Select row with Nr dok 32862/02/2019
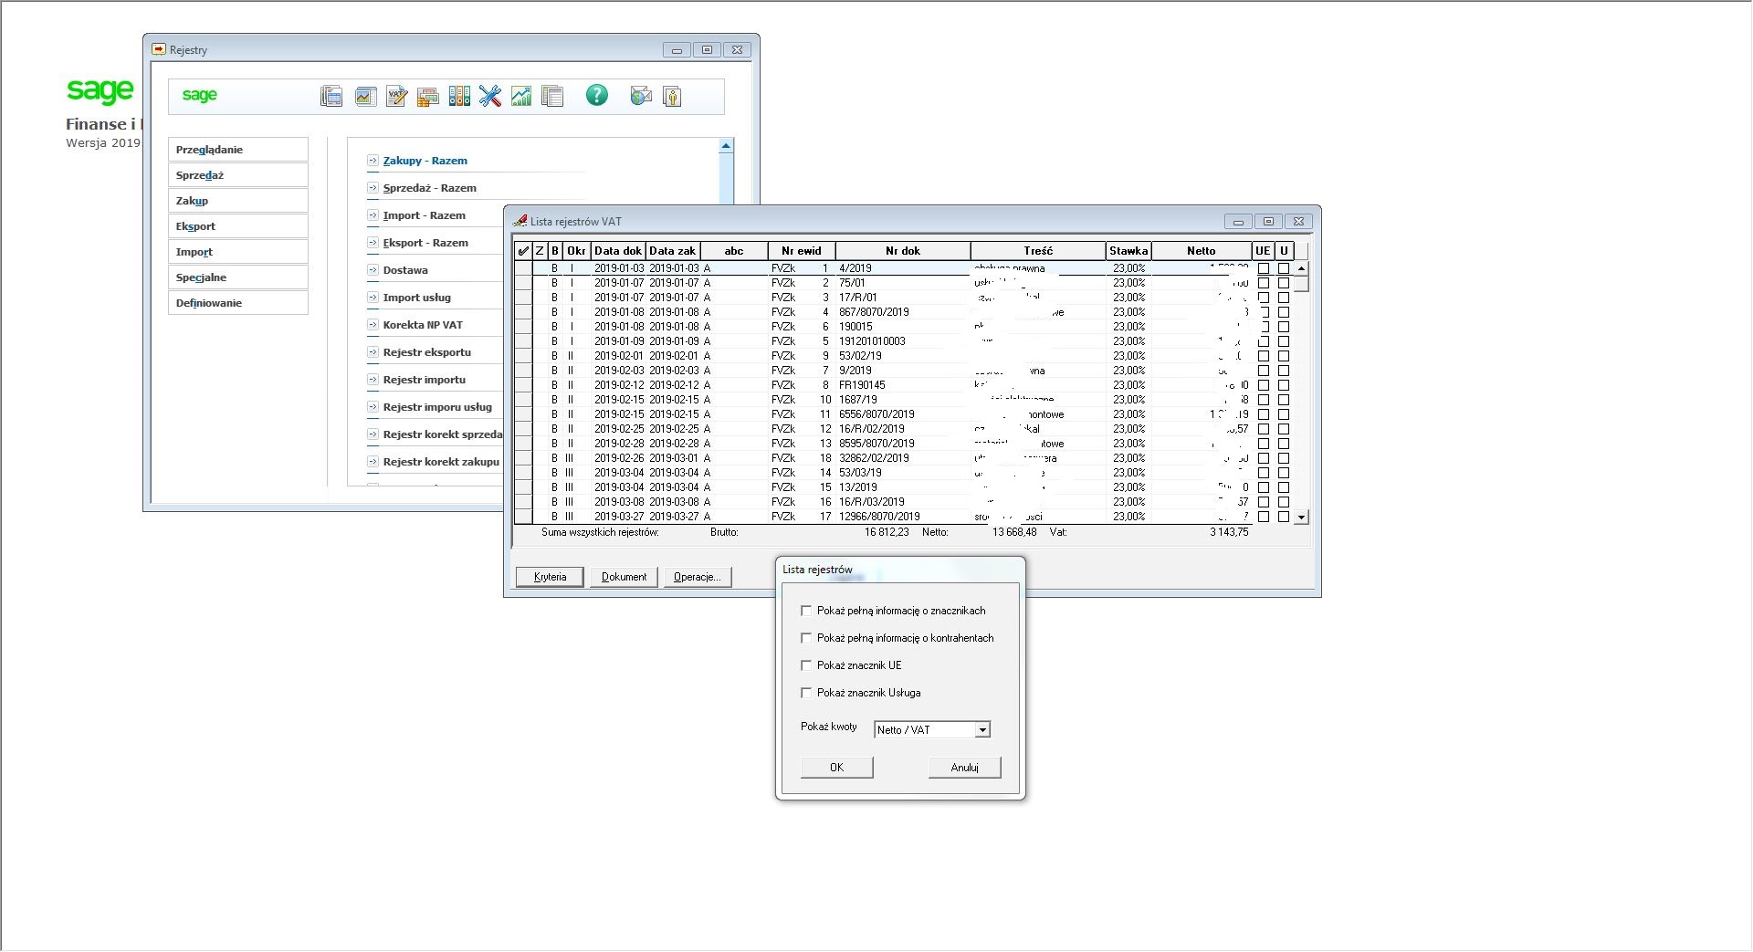This screenshot has height=952, width=1753. click(904, 458)
